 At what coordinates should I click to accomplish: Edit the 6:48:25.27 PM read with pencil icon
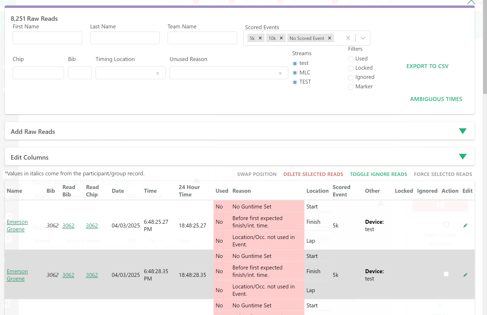[465, 225]
